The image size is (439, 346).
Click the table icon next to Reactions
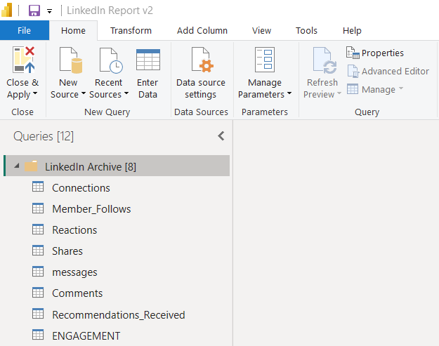[38, 229]
